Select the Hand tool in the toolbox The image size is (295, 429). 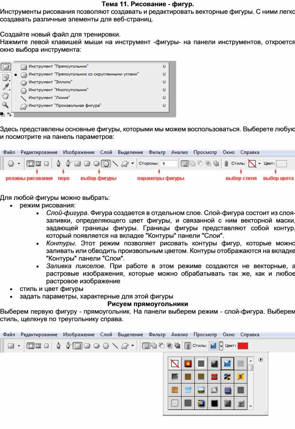pos(5,96)
